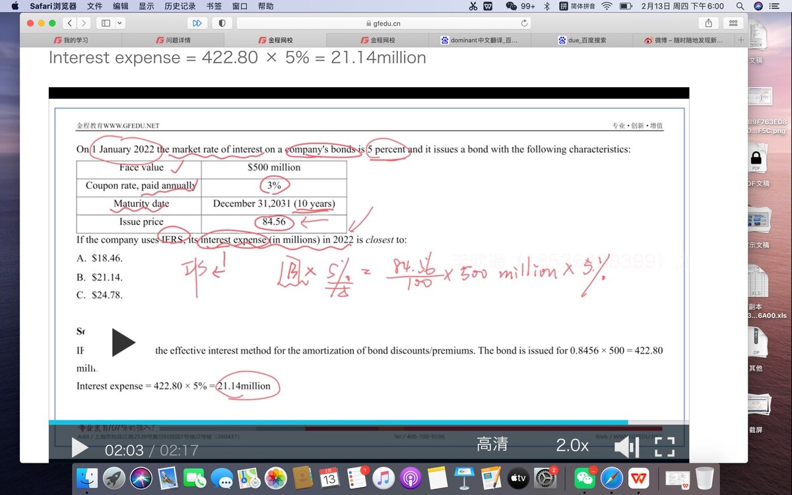Open 帮助 menu
This screenshot has height=495, width=792.
pos(266,6)
